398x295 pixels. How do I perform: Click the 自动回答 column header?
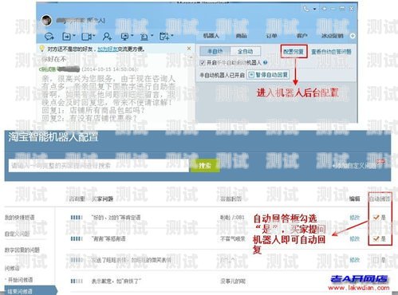[x=380, y=199]
